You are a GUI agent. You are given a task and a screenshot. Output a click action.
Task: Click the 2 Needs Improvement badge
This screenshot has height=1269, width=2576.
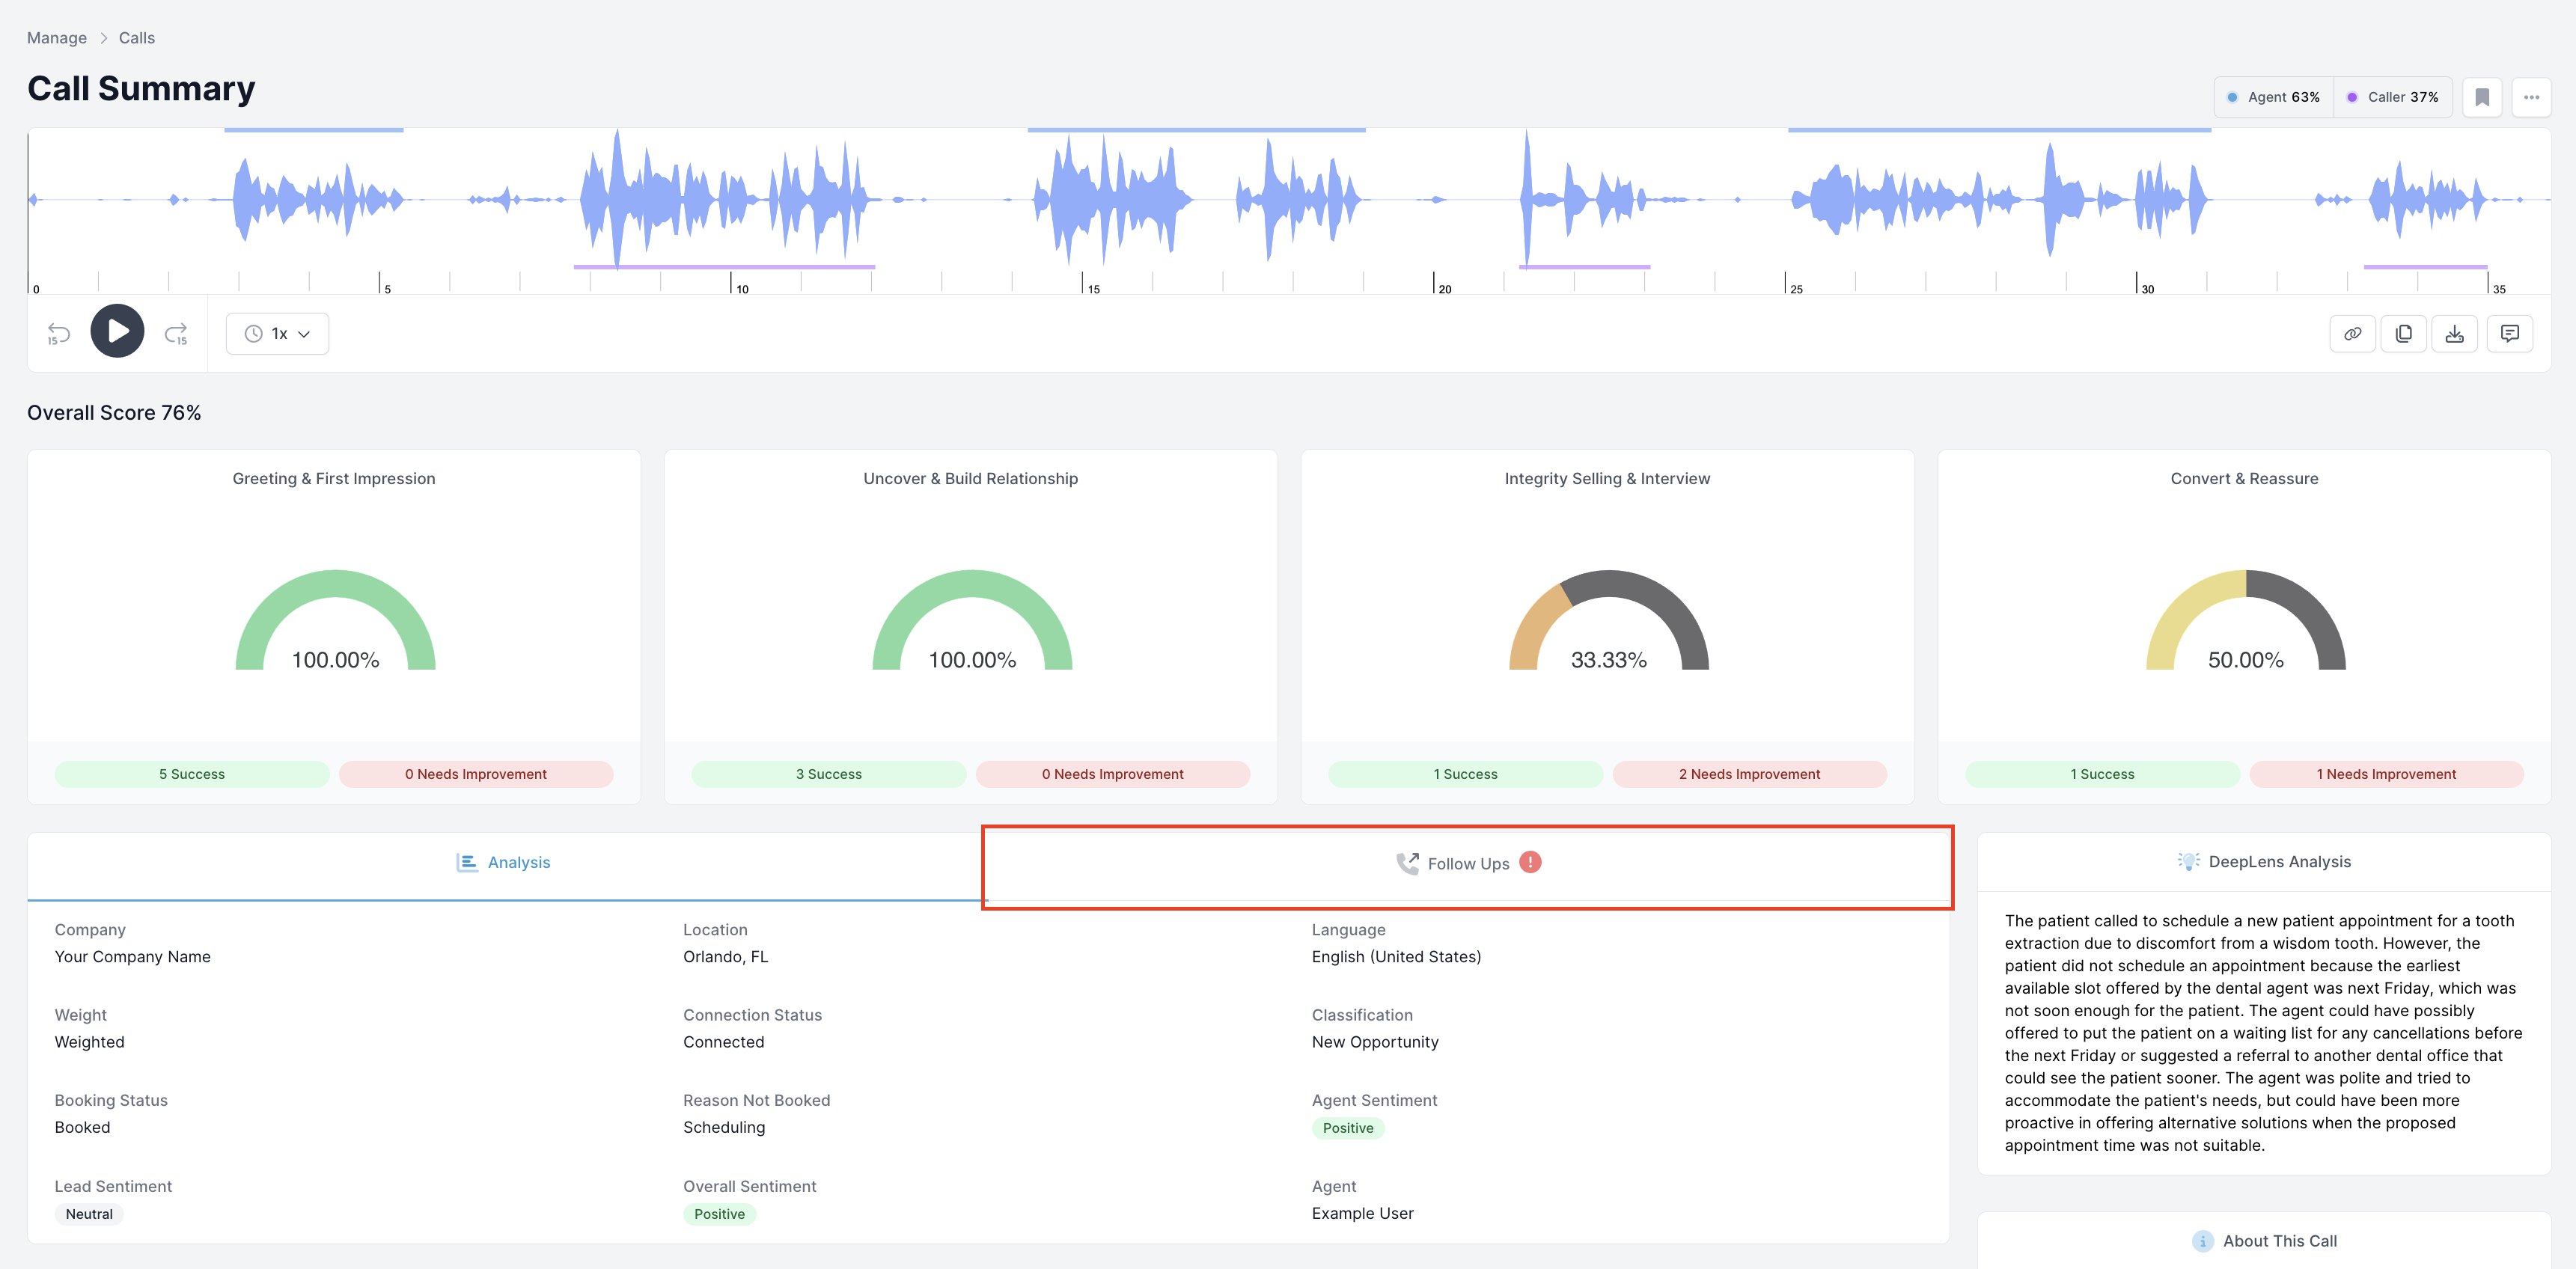[1749, 774]
